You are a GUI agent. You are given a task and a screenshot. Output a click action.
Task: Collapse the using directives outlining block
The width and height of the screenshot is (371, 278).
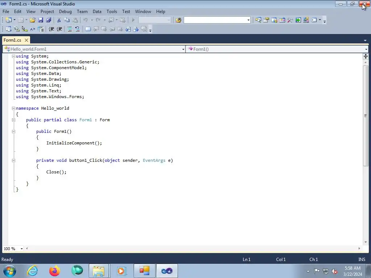click(x=13, y=56)
